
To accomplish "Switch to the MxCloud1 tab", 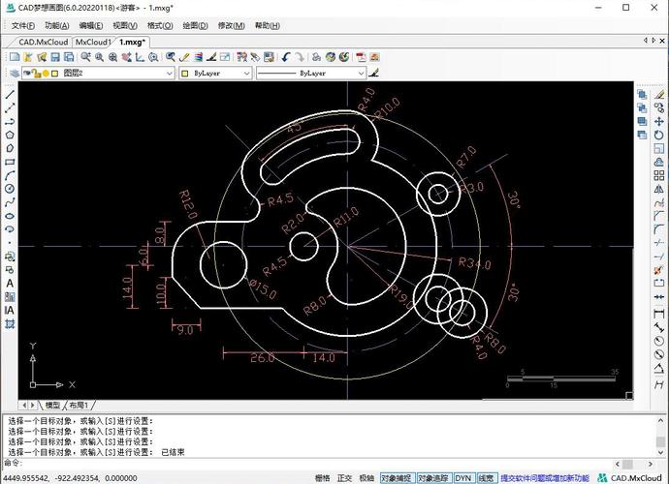I will point(93,43).
